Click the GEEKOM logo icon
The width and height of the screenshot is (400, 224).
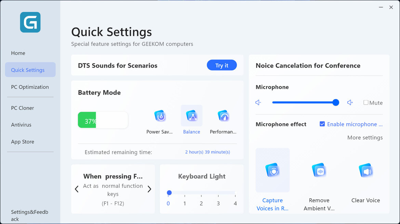(30, 22)
